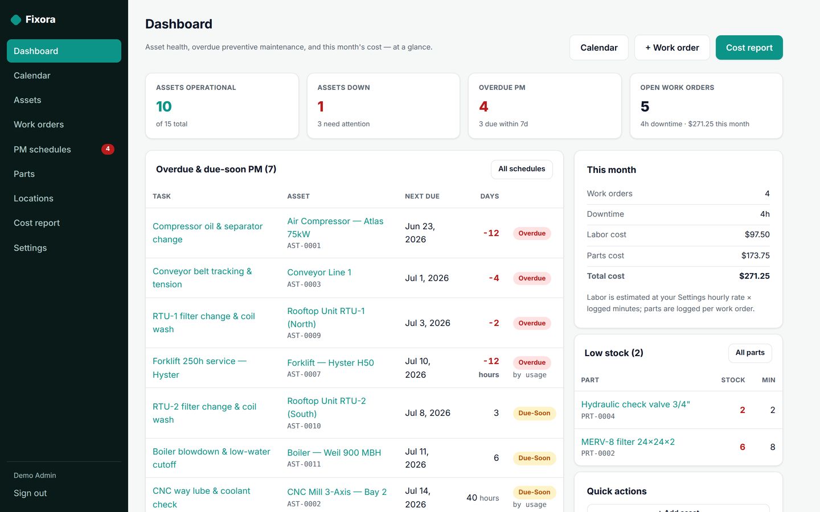This screenshot has height=512, width=820.
Task: Go to Calendar in the sidebar
Action: click(64, 75)
